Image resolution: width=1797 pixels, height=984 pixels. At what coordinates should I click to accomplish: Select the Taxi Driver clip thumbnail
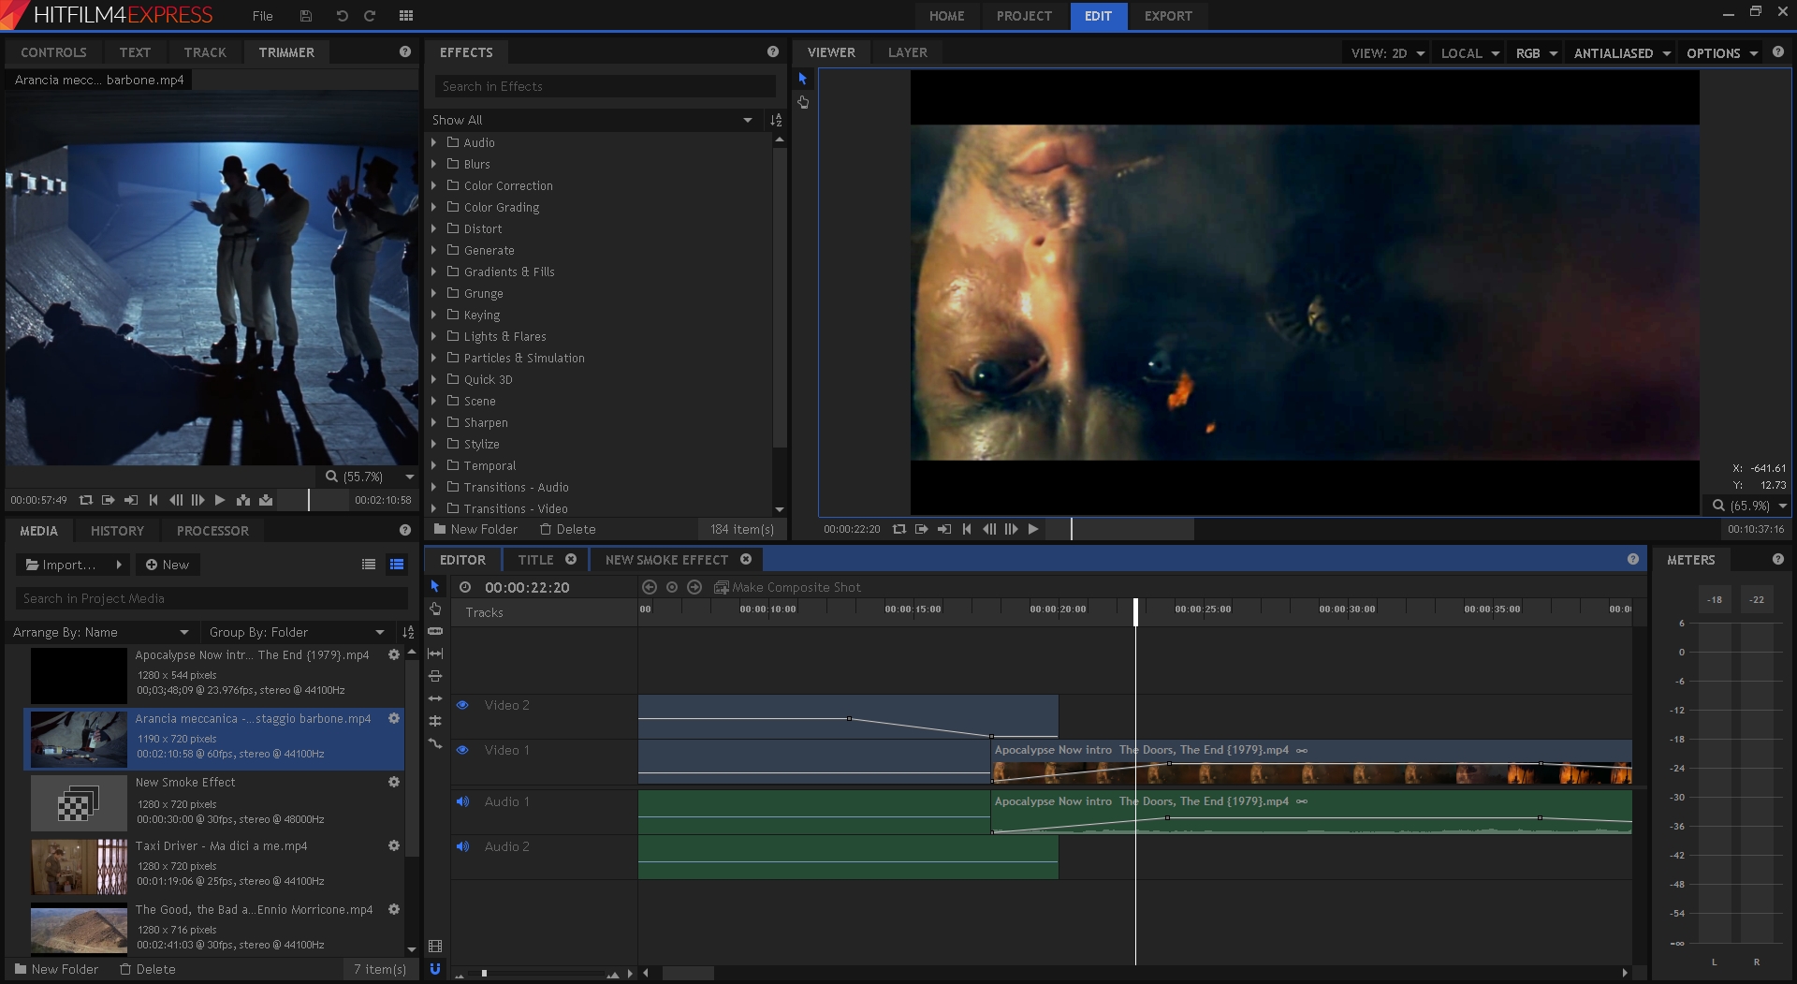point(79,866)
